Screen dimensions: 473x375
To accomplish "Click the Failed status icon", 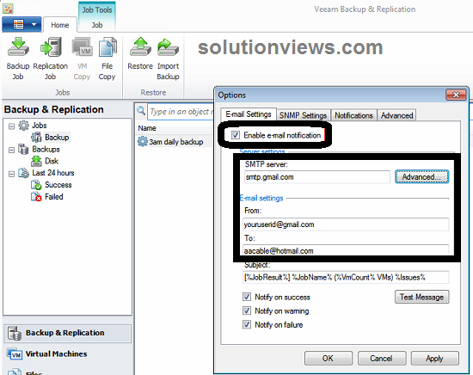I will click(36, 197).
